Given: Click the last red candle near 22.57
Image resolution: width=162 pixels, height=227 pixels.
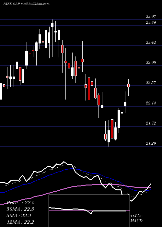Looking at the screenshot, I should tap(128, 85).
